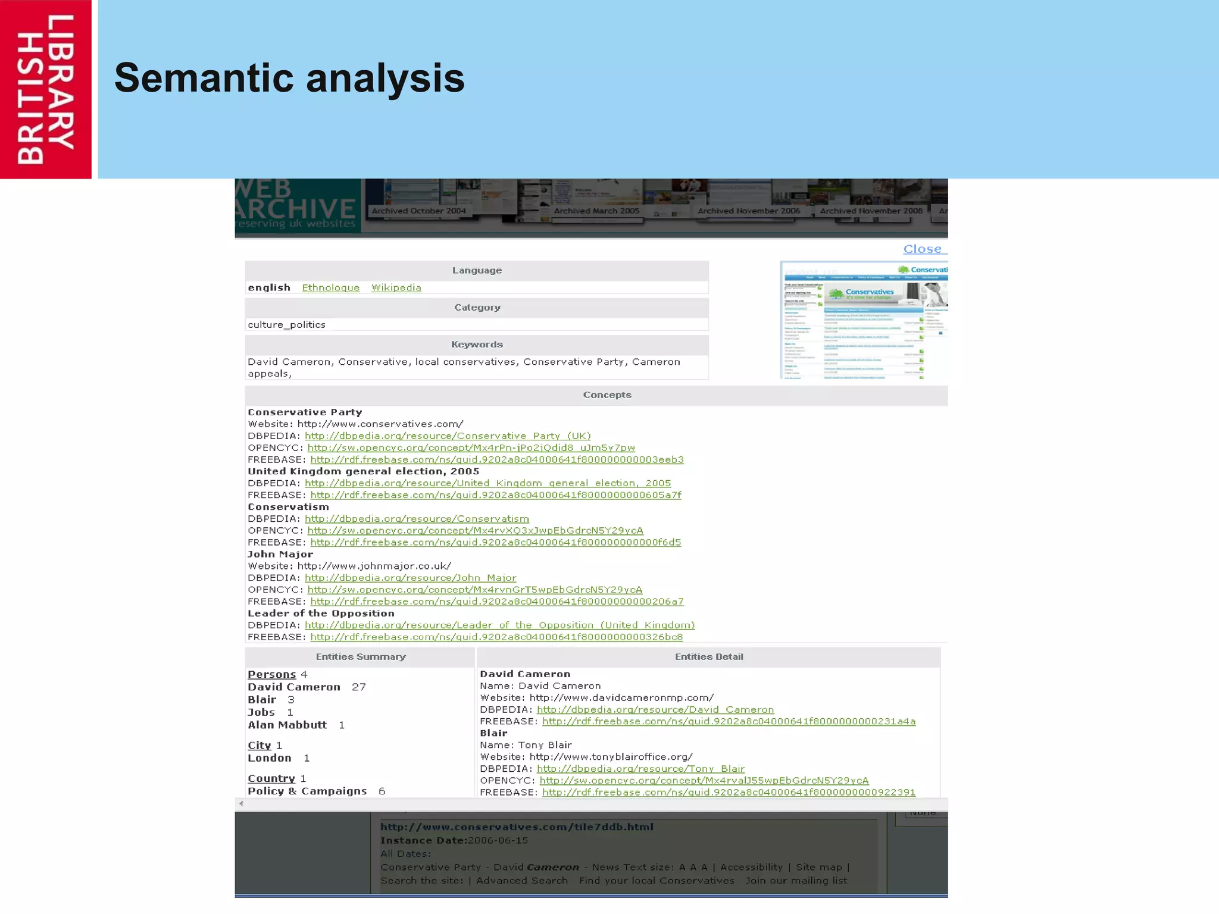Click 'Policy & Campaigns 6' entry

[317, 791]
